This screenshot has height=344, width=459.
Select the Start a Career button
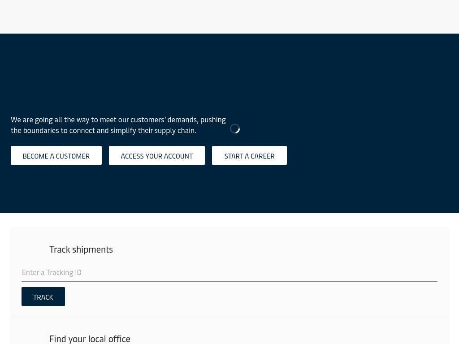tap(249, 156)
